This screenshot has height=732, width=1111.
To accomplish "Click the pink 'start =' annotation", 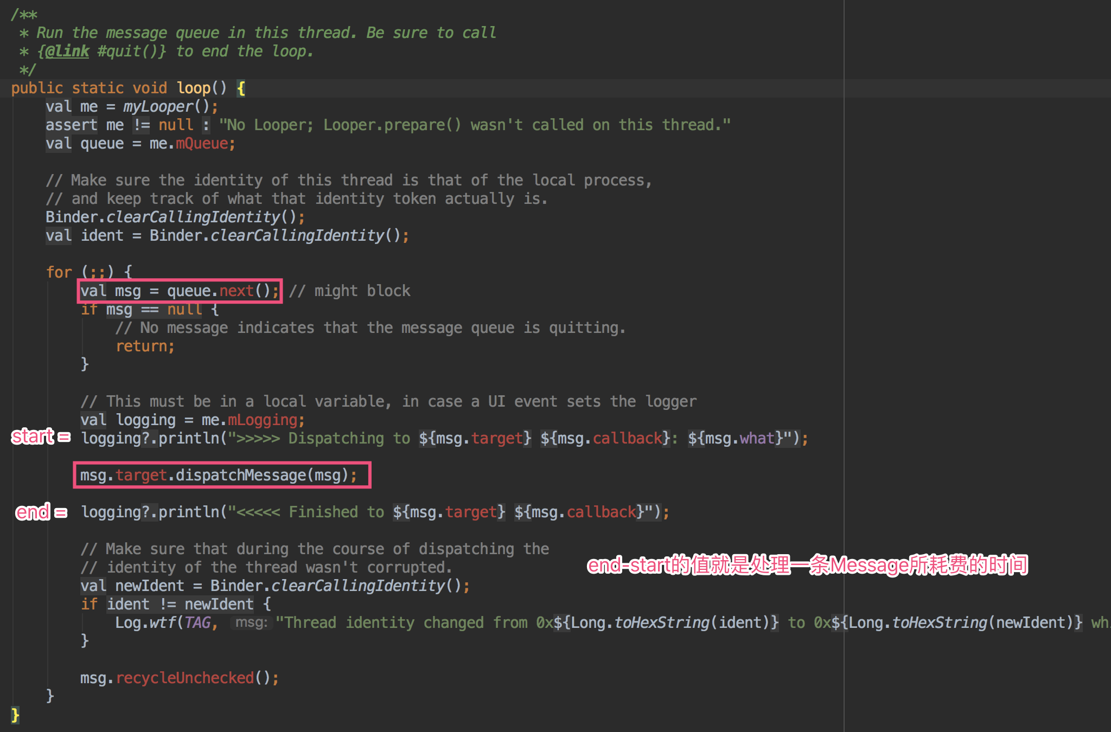I will [41, 436].
